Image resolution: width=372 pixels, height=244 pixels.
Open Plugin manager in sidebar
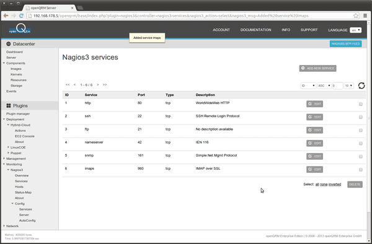[18, 114]
